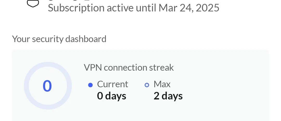This screenshot has height=121, width=281.
Task: Click the shield icon beside the subscription status
Action: [x=33, y=4]
